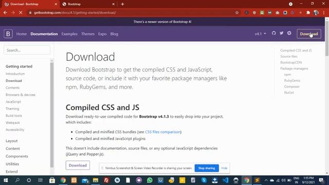Open Introduction in sidebar

(15, 74)
